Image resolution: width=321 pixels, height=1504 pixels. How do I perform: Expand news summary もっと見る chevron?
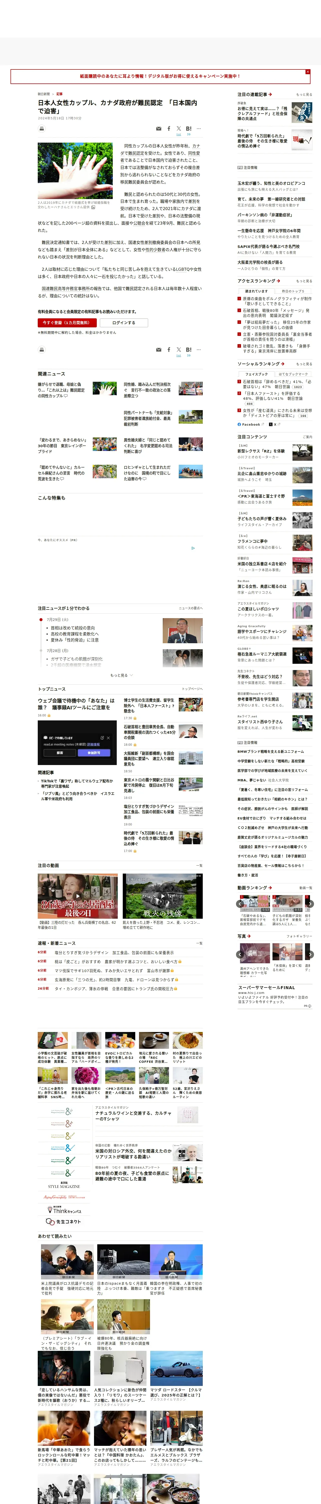[121, 676]
